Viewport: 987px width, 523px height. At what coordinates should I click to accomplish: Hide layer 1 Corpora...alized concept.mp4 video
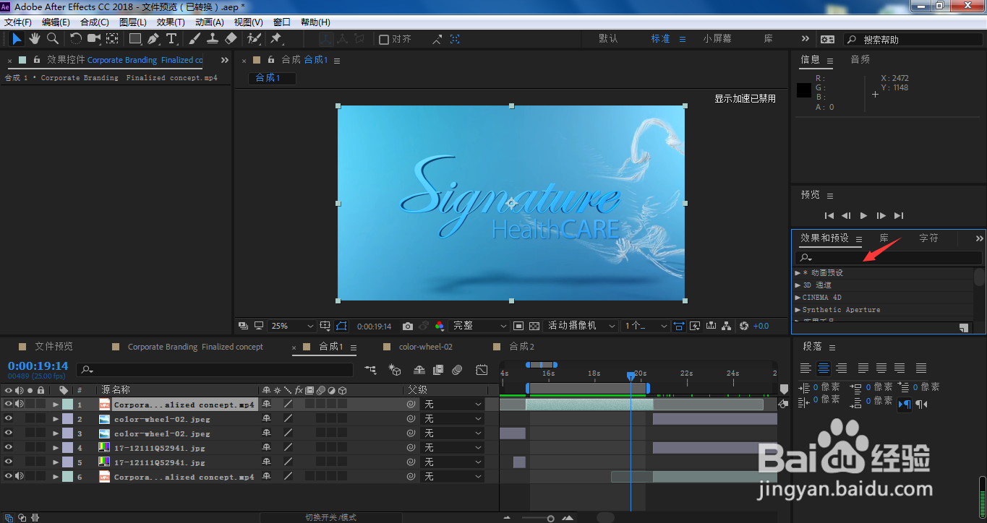click(x=9, y=405)
